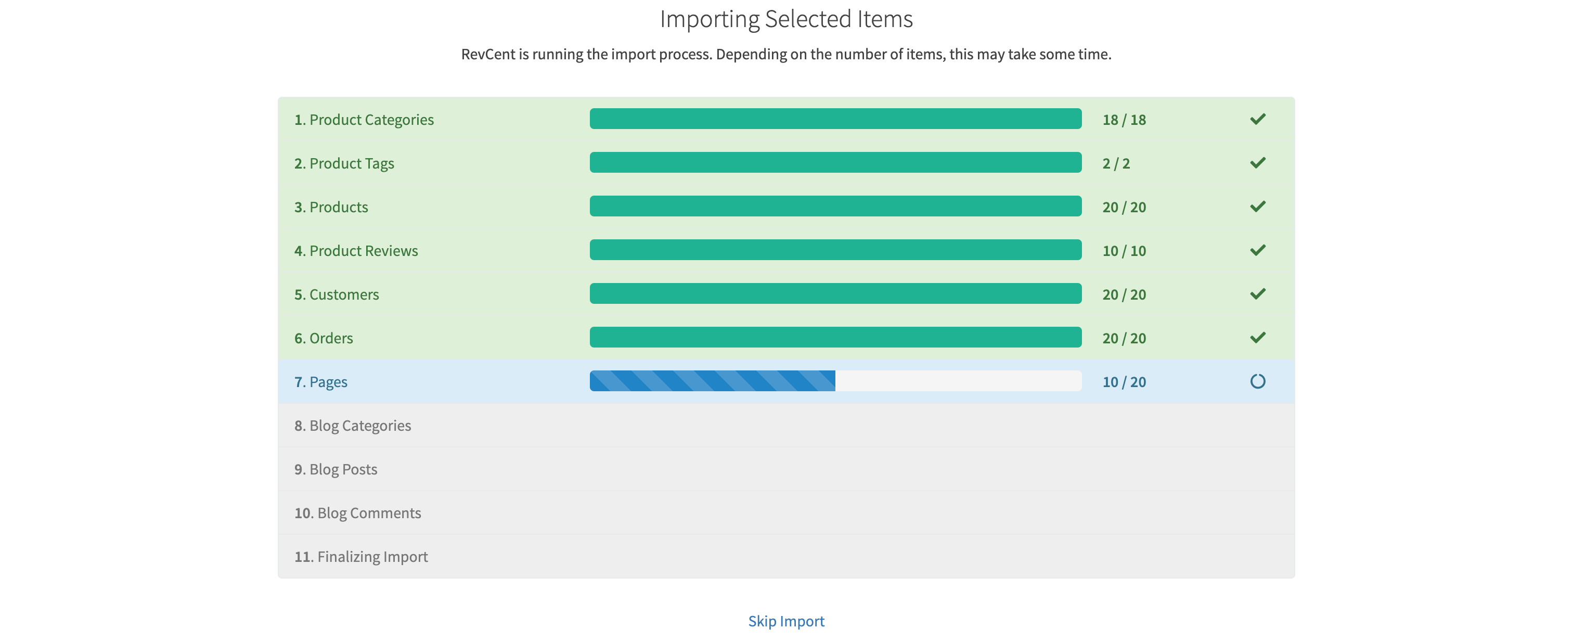Click the '2 / 2' tags counter
Screen dimensions: 1573x642
pyautogui.click(x=1116, y=164)
